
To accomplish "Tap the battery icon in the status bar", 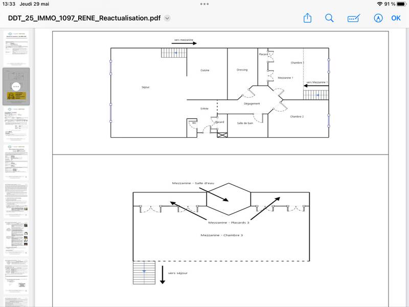I will click(402, 4).
